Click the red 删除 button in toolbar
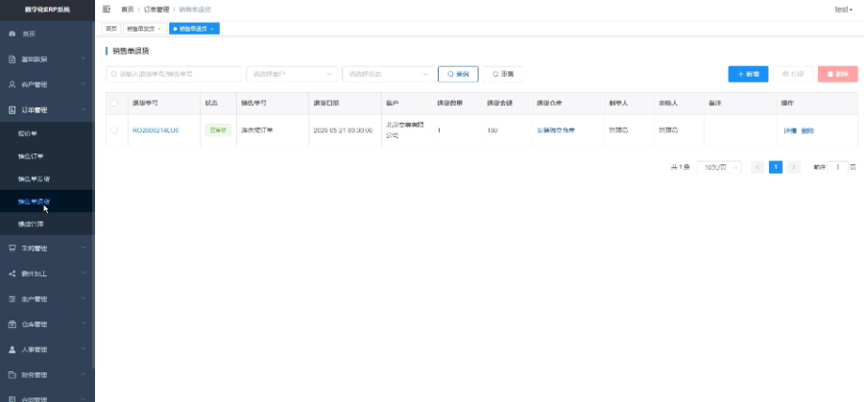Viewport: 864px width, 402px height. point(837,74)
